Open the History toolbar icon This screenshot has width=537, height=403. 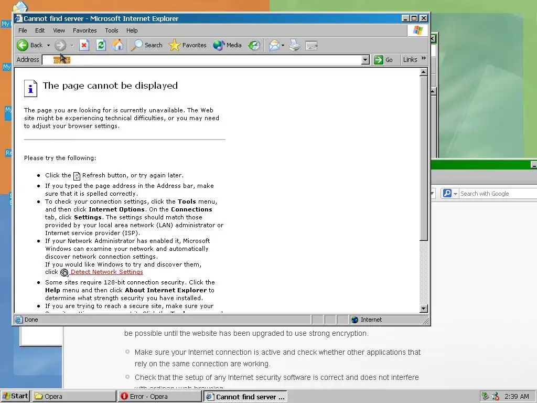pyautogui.click(x=254, y=45)
